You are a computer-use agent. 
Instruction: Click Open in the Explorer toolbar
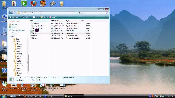pos(36,17)
